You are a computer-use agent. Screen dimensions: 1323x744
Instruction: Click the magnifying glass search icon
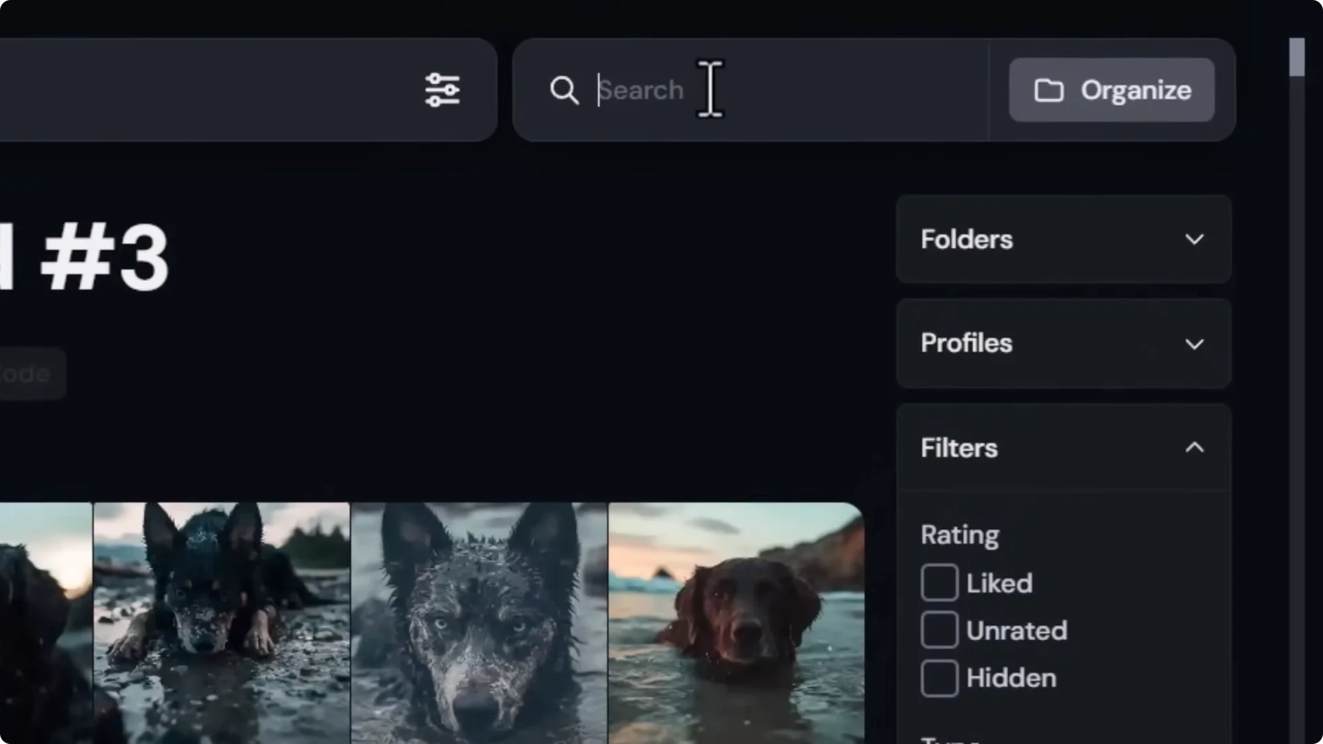[x=564, y=90]
